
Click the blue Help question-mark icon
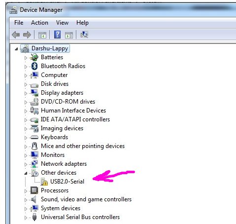[x=57, y=35]
